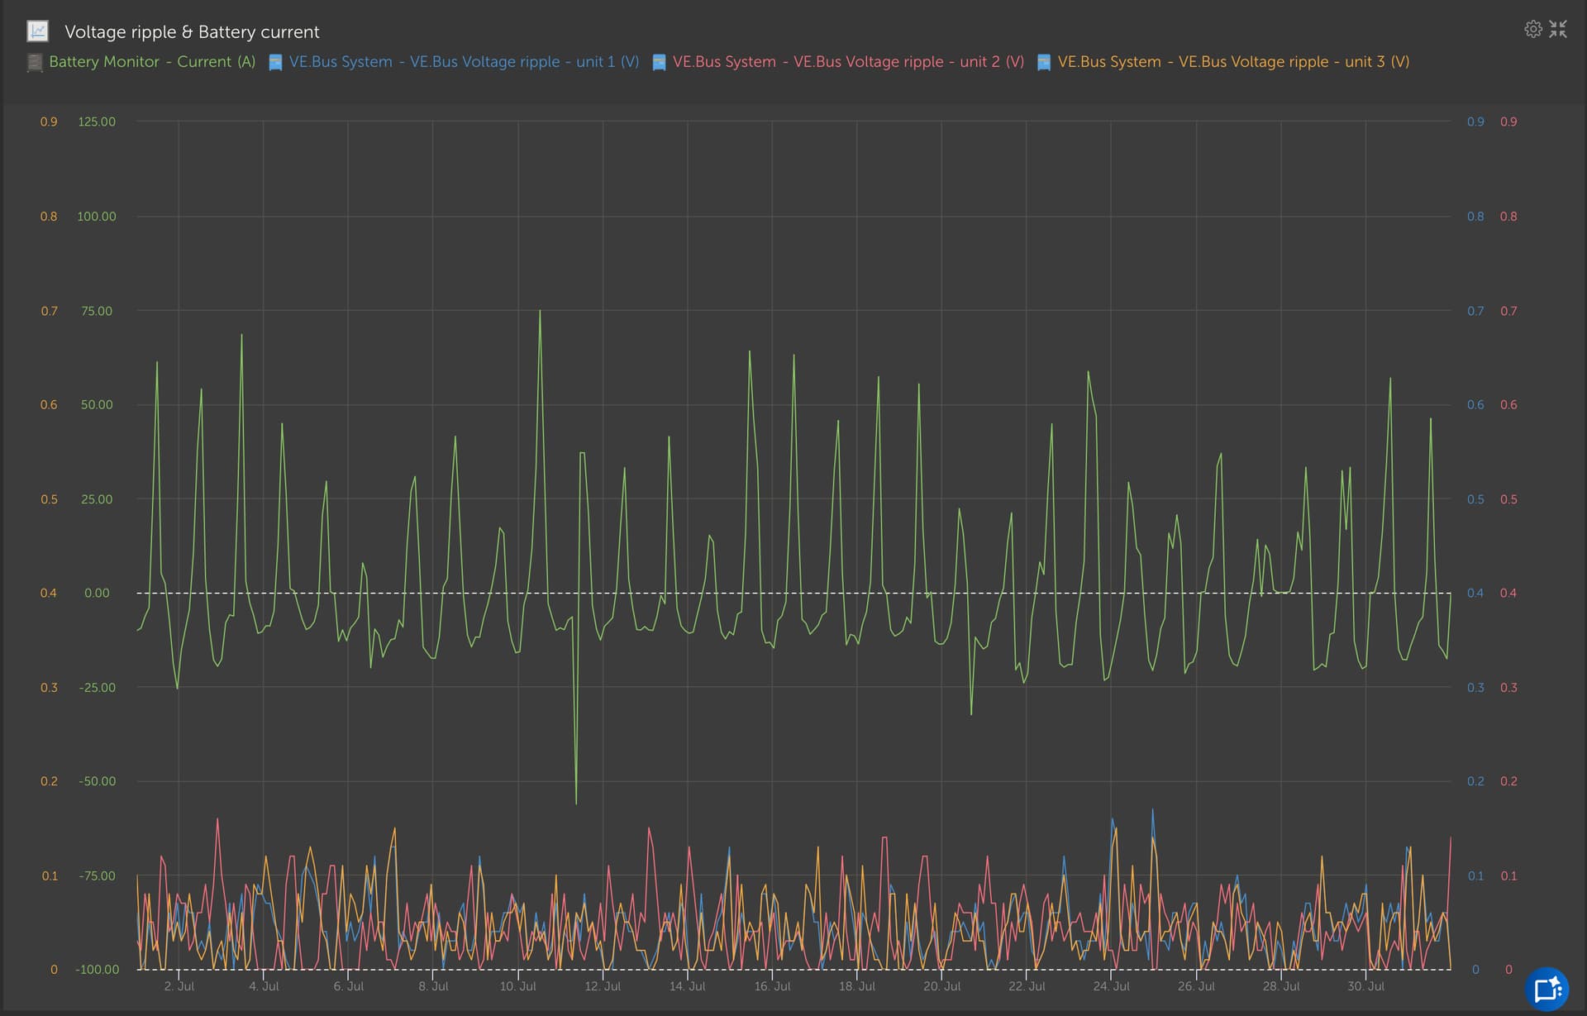Click the VE.Bus unit 2 legend icon
Viewport: 1587px width, 1016px height.
[659, 62]
